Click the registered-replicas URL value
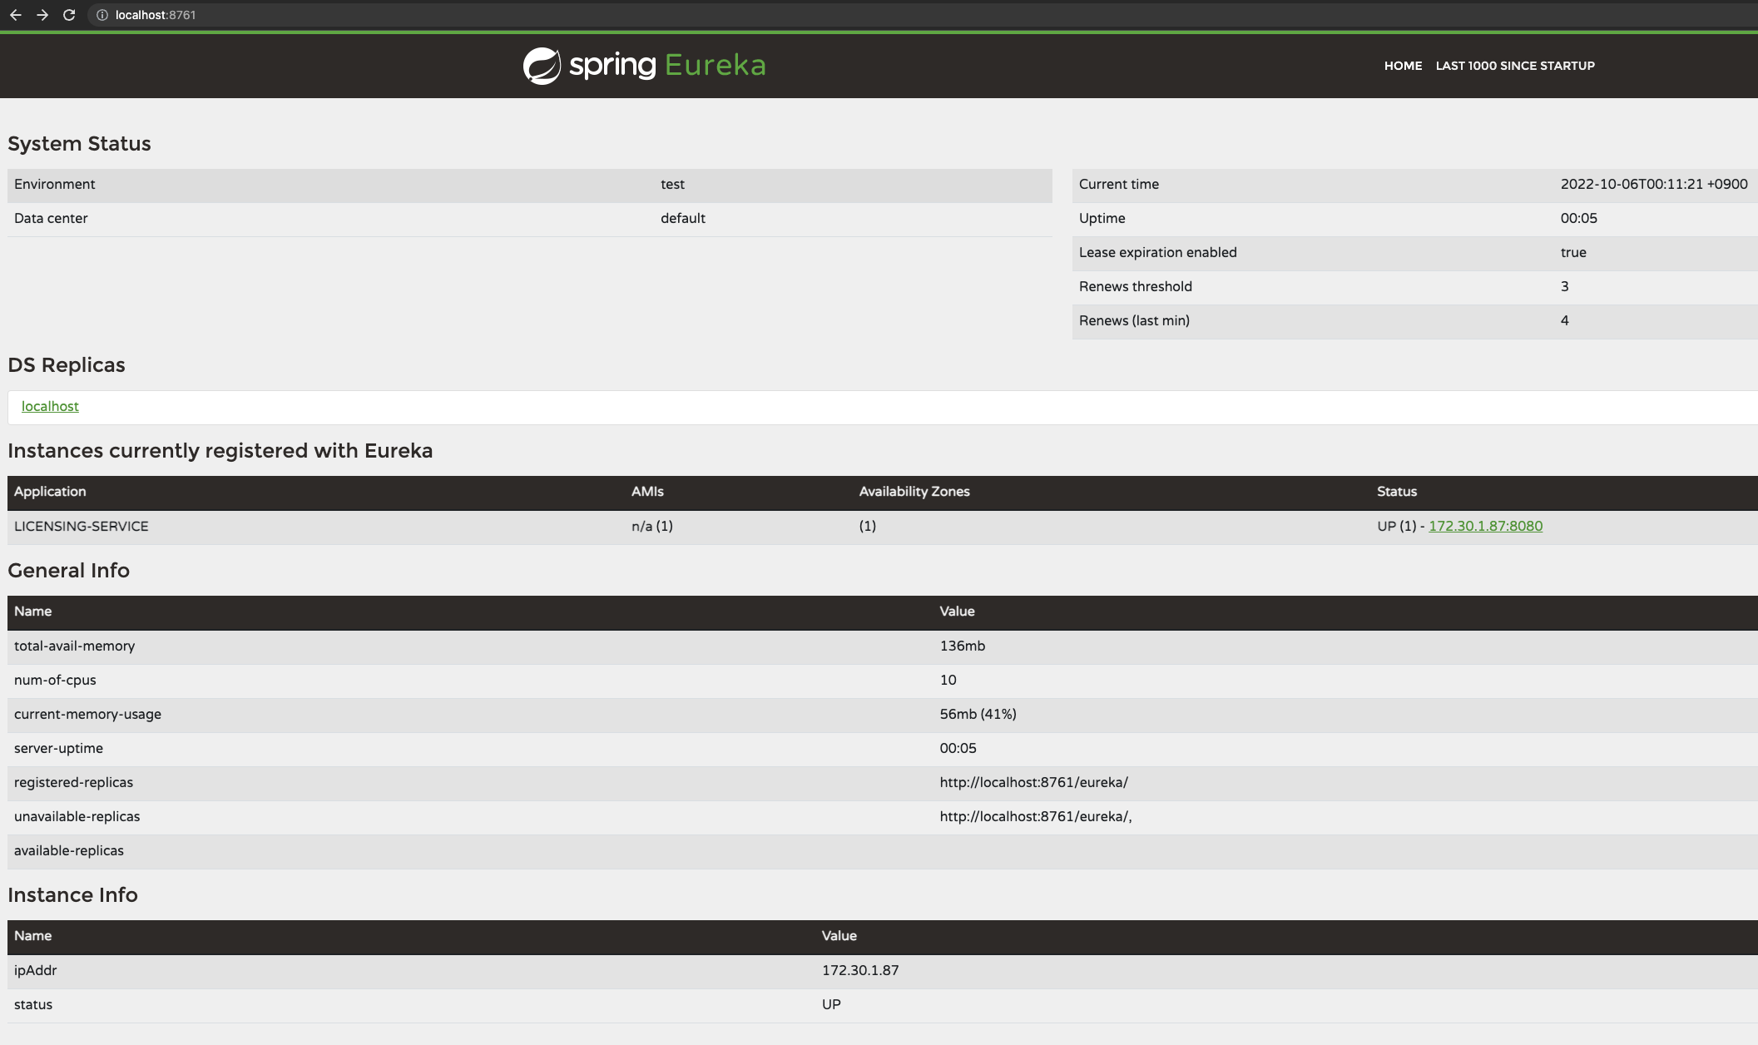 [1033, 782]
